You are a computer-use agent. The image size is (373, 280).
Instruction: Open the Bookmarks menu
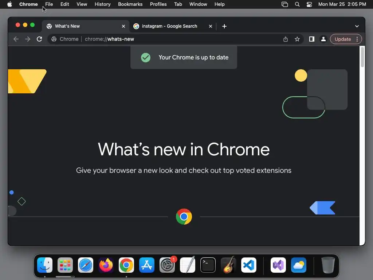point(130,4)
